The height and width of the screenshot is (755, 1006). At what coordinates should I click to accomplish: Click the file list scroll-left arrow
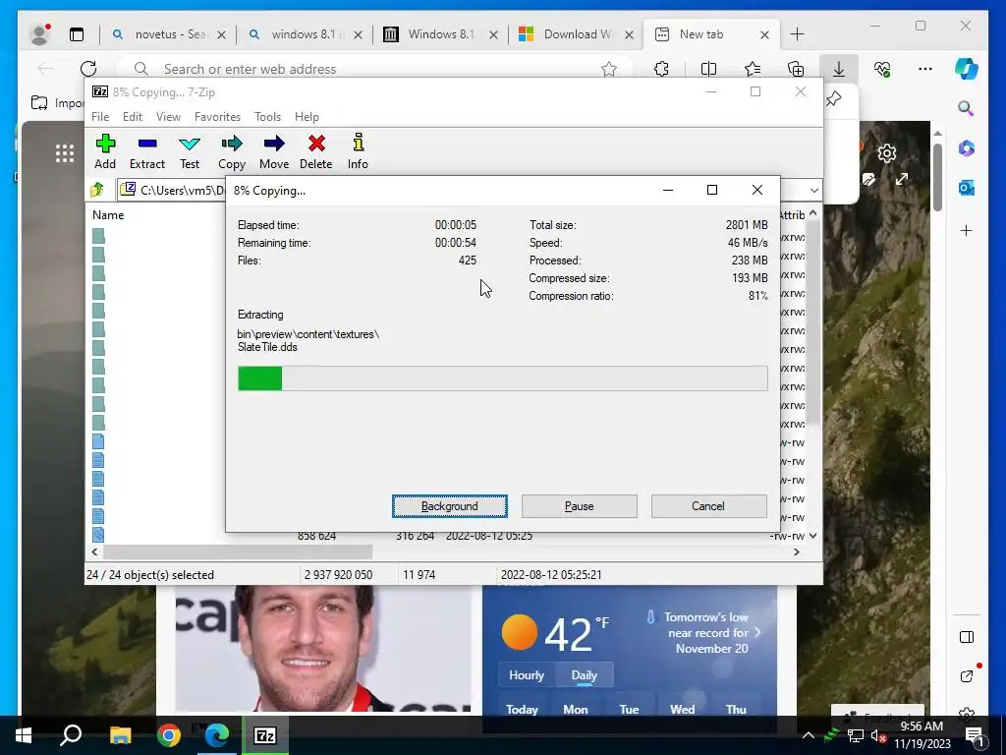[x=95, y=552]
